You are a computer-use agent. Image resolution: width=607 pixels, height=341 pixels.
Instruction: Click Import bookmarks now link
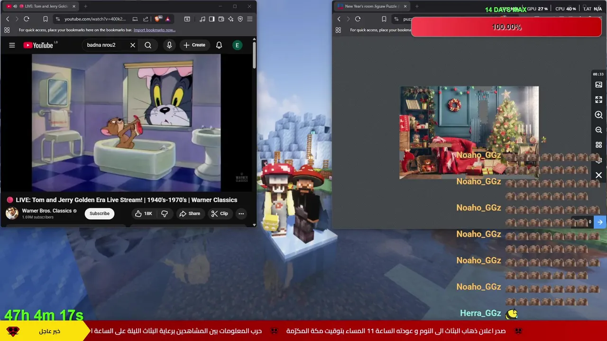click(x=154, y=30)
